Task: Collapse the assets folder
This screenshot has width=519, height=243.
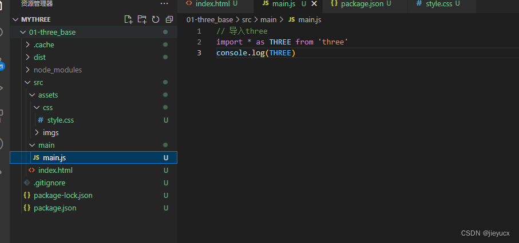Action: 32,95
